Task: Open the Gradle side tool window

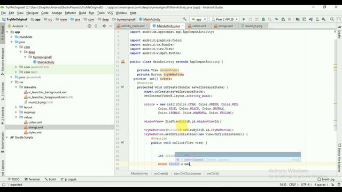Action: (x=339, y=33)
